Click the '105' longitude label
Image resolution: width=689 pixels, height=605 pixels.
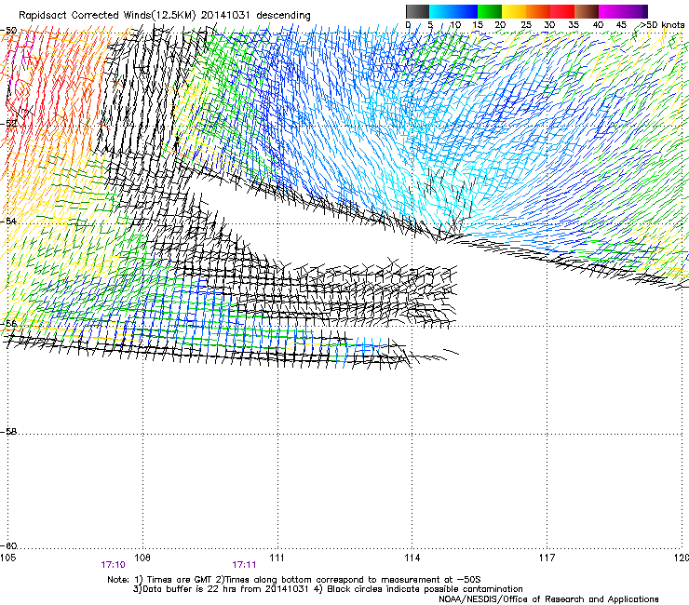(x=7, y=558)
